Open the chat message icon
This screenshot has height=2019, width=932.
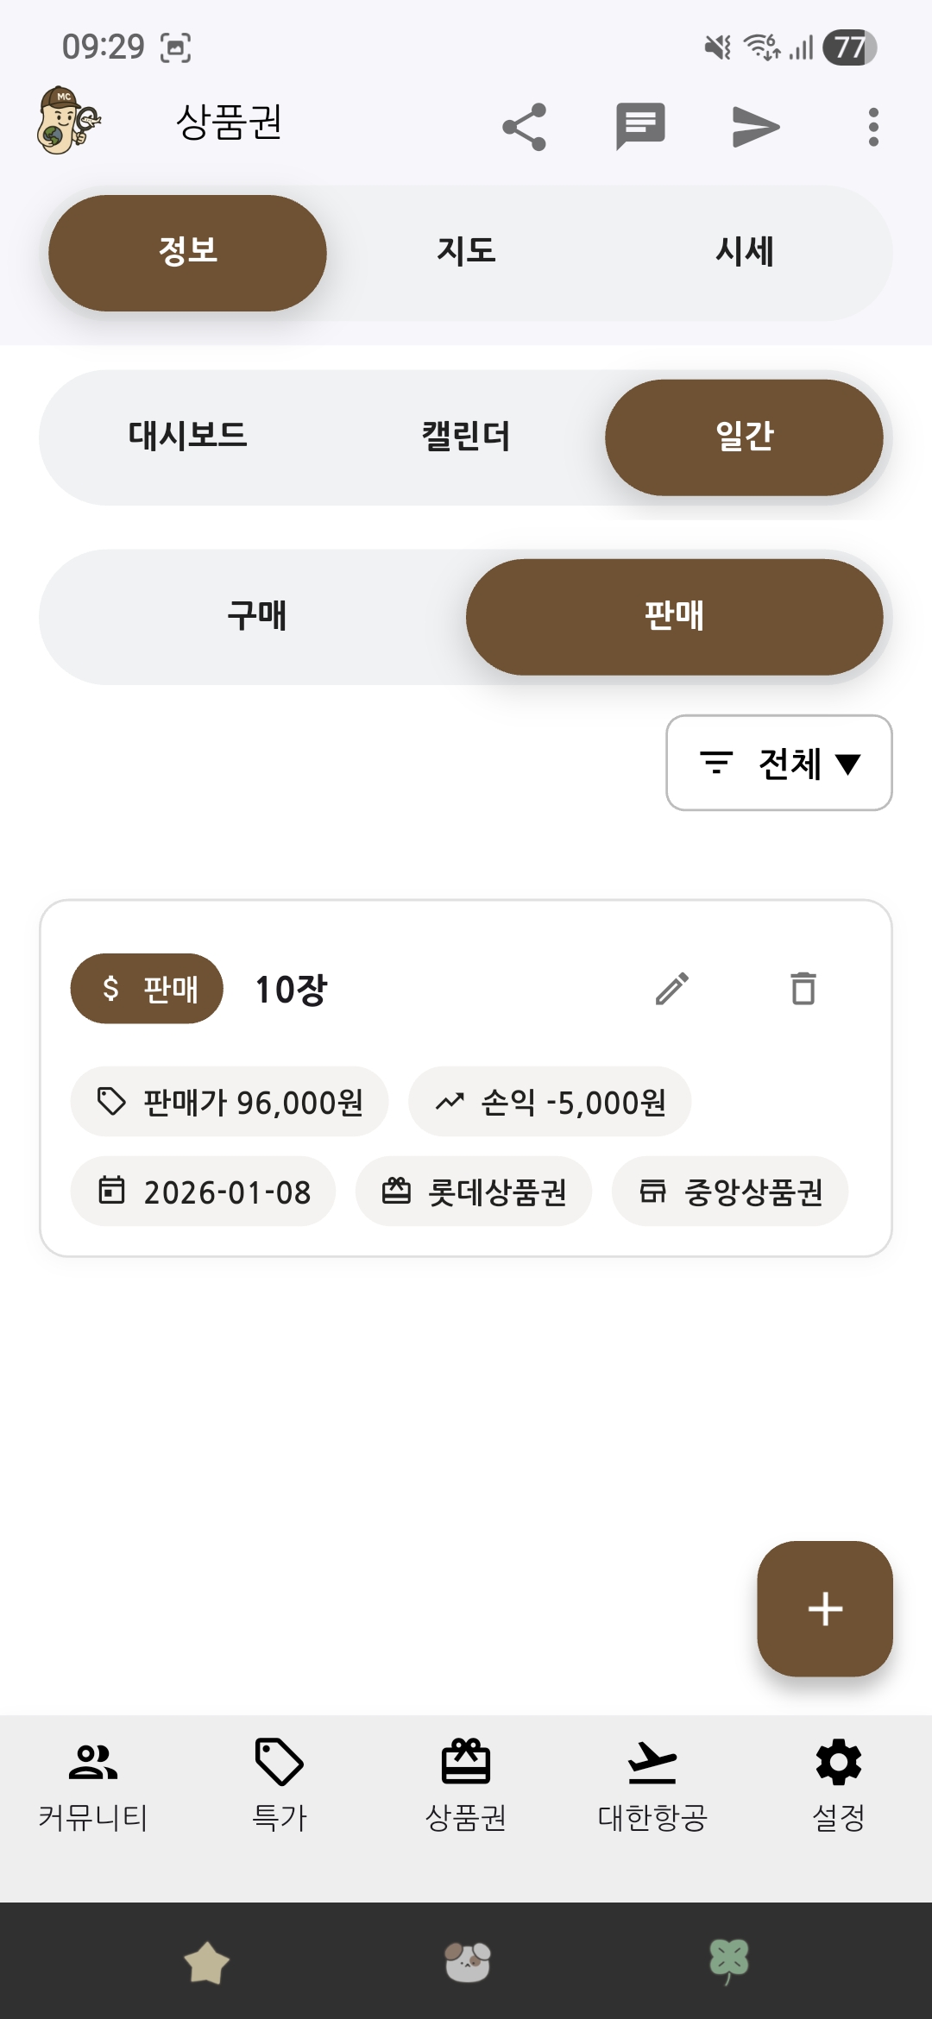tap(640, 127)
